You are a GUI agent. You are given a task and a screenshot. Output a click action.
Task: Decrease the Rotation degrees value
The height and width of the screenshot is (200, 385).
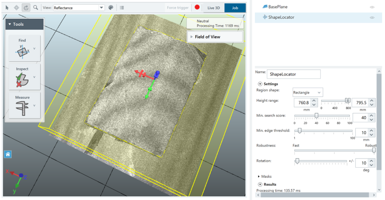371,165
